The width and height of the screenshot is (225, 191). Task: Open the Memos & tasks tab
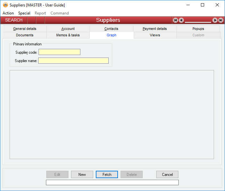(68, 35)
